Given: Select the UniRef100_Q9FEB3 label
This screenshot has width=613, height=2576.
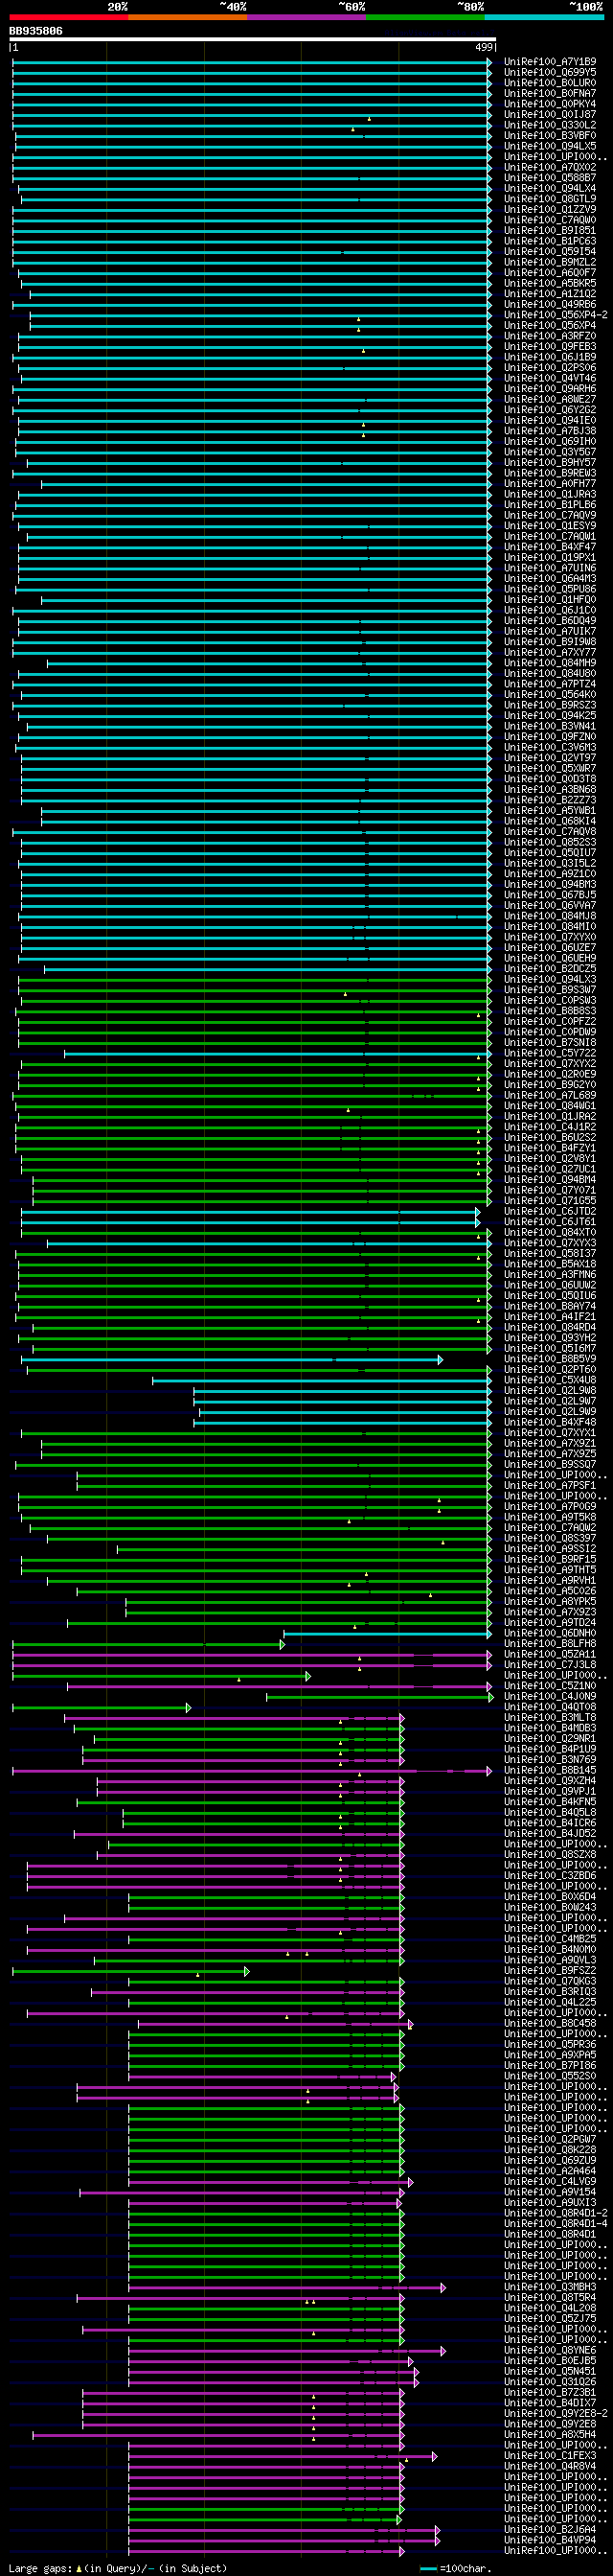Looking at the screenshot, I should 550,346.
